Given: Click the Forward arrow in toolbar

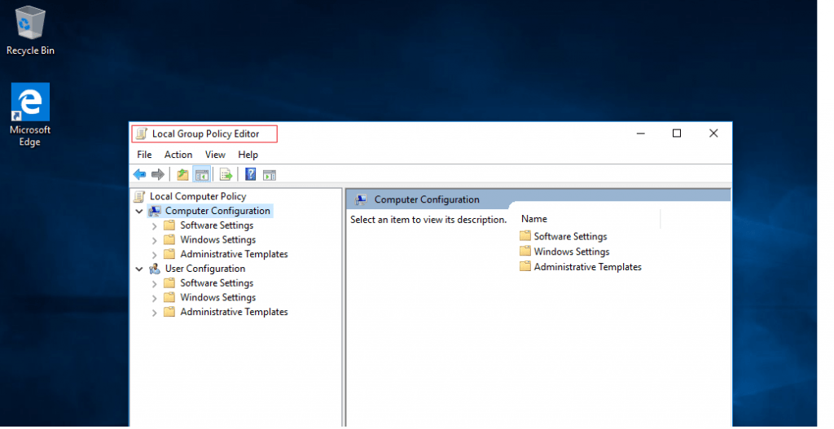Looking at the screenshot, I should tap(158, 174).
